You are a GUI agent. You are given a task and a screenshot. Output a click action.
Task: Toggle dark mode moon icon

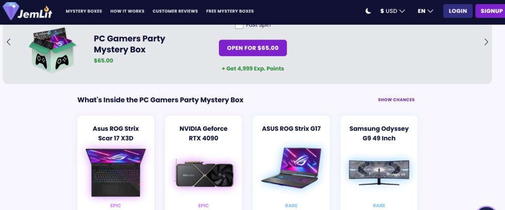coord(368,11)
